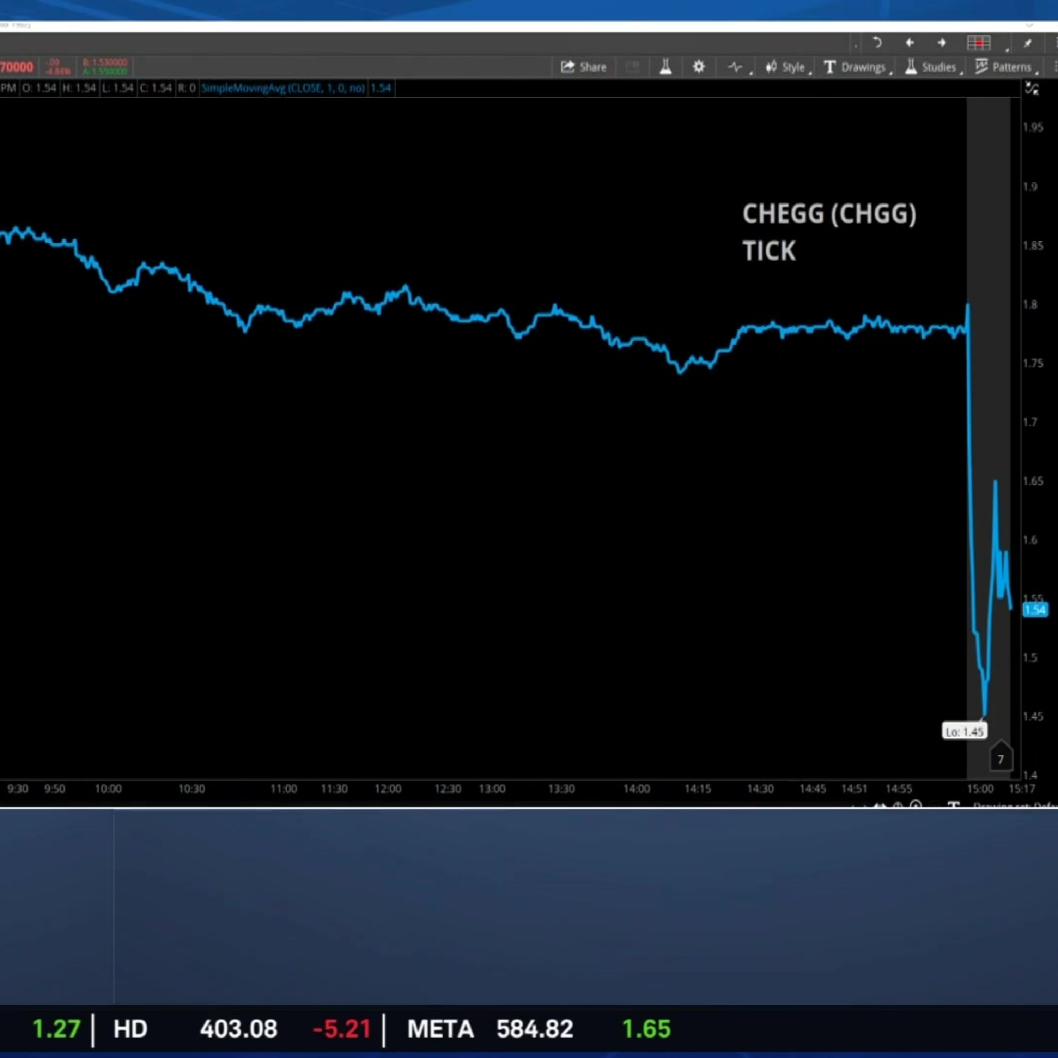Open the red-dot chart grid layout selector

(x=979, y=43)
